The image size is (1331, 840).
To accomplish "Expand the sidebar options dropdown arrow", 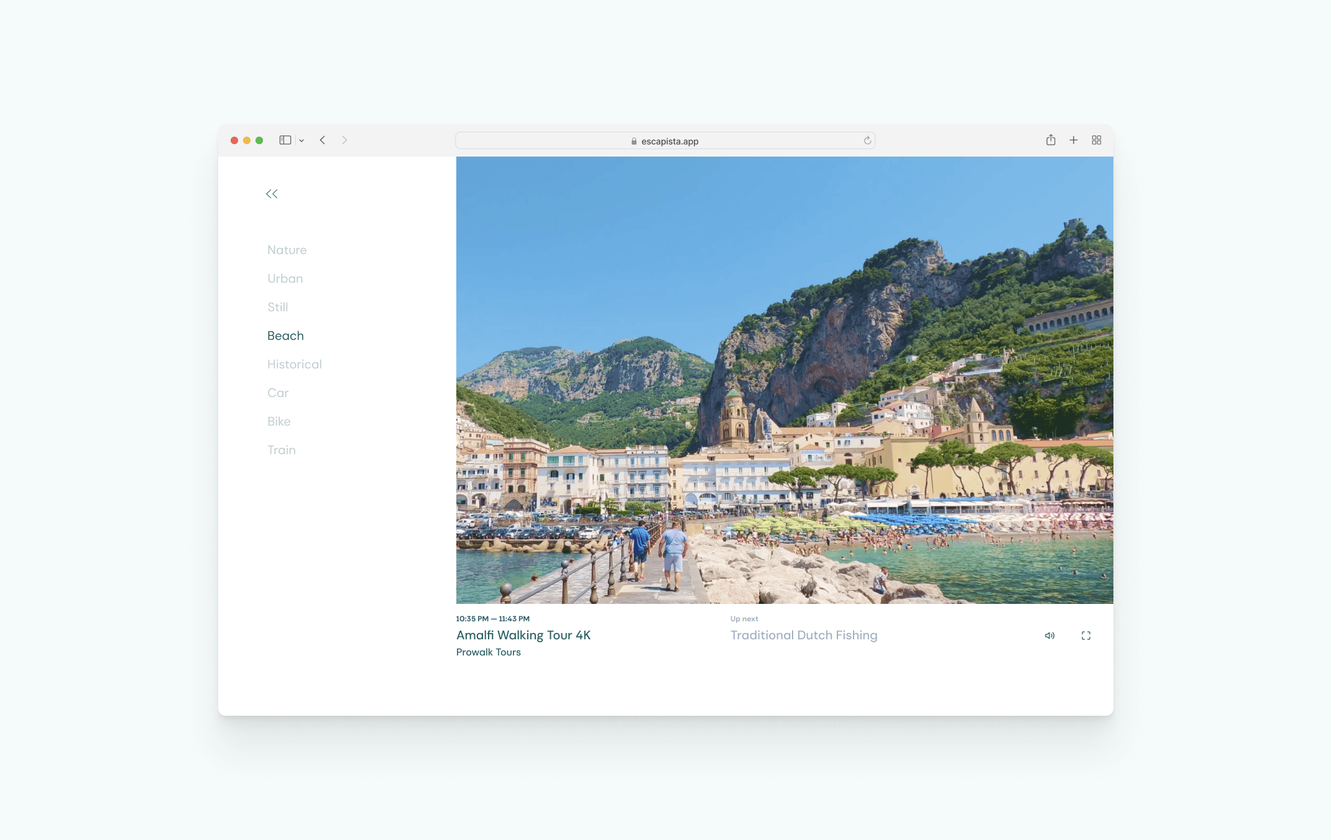I will [302, 141].
